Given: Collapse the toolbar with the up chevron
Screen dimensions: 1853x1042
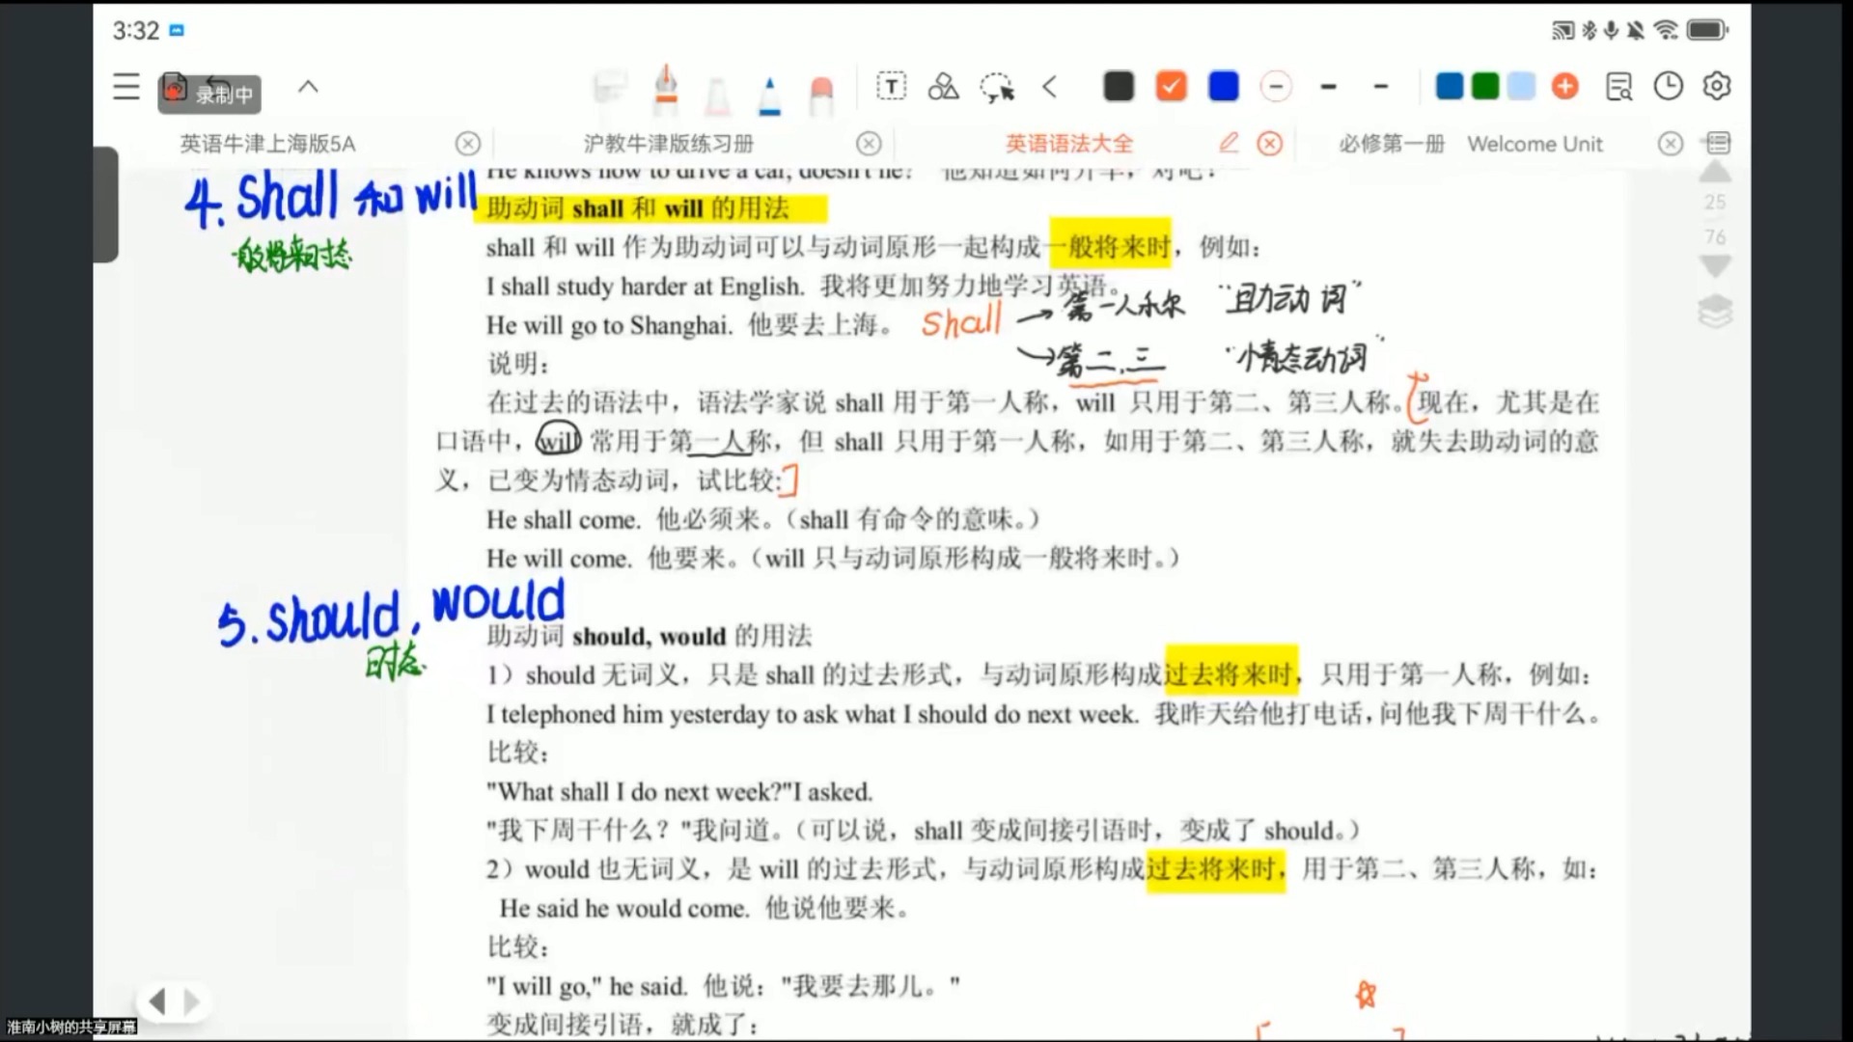Looking at the screenshot, I should [x=308, y=86].
